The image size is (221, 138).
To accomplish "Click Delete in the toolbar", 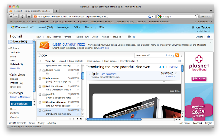I will coord(79,37).
